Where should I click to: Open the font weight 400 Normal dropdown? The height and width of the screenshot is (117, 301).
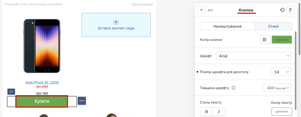277,88
